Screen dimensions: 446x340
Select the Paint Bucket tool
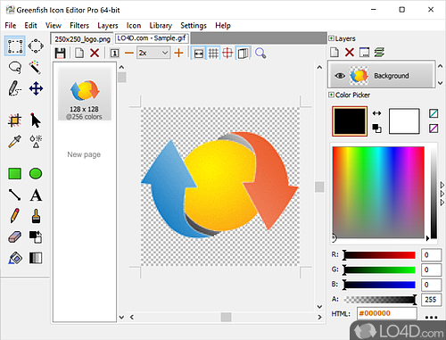click(x=15, y=258)
